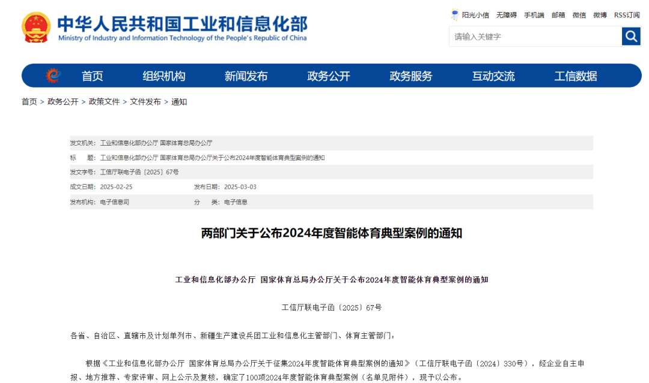Open the 互动交流 navigation menu
649x383 pixels.
pos(493,76)
